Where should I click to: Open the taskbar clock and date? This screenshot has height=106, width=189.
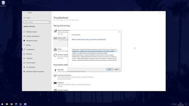click(x=180, y=104)
